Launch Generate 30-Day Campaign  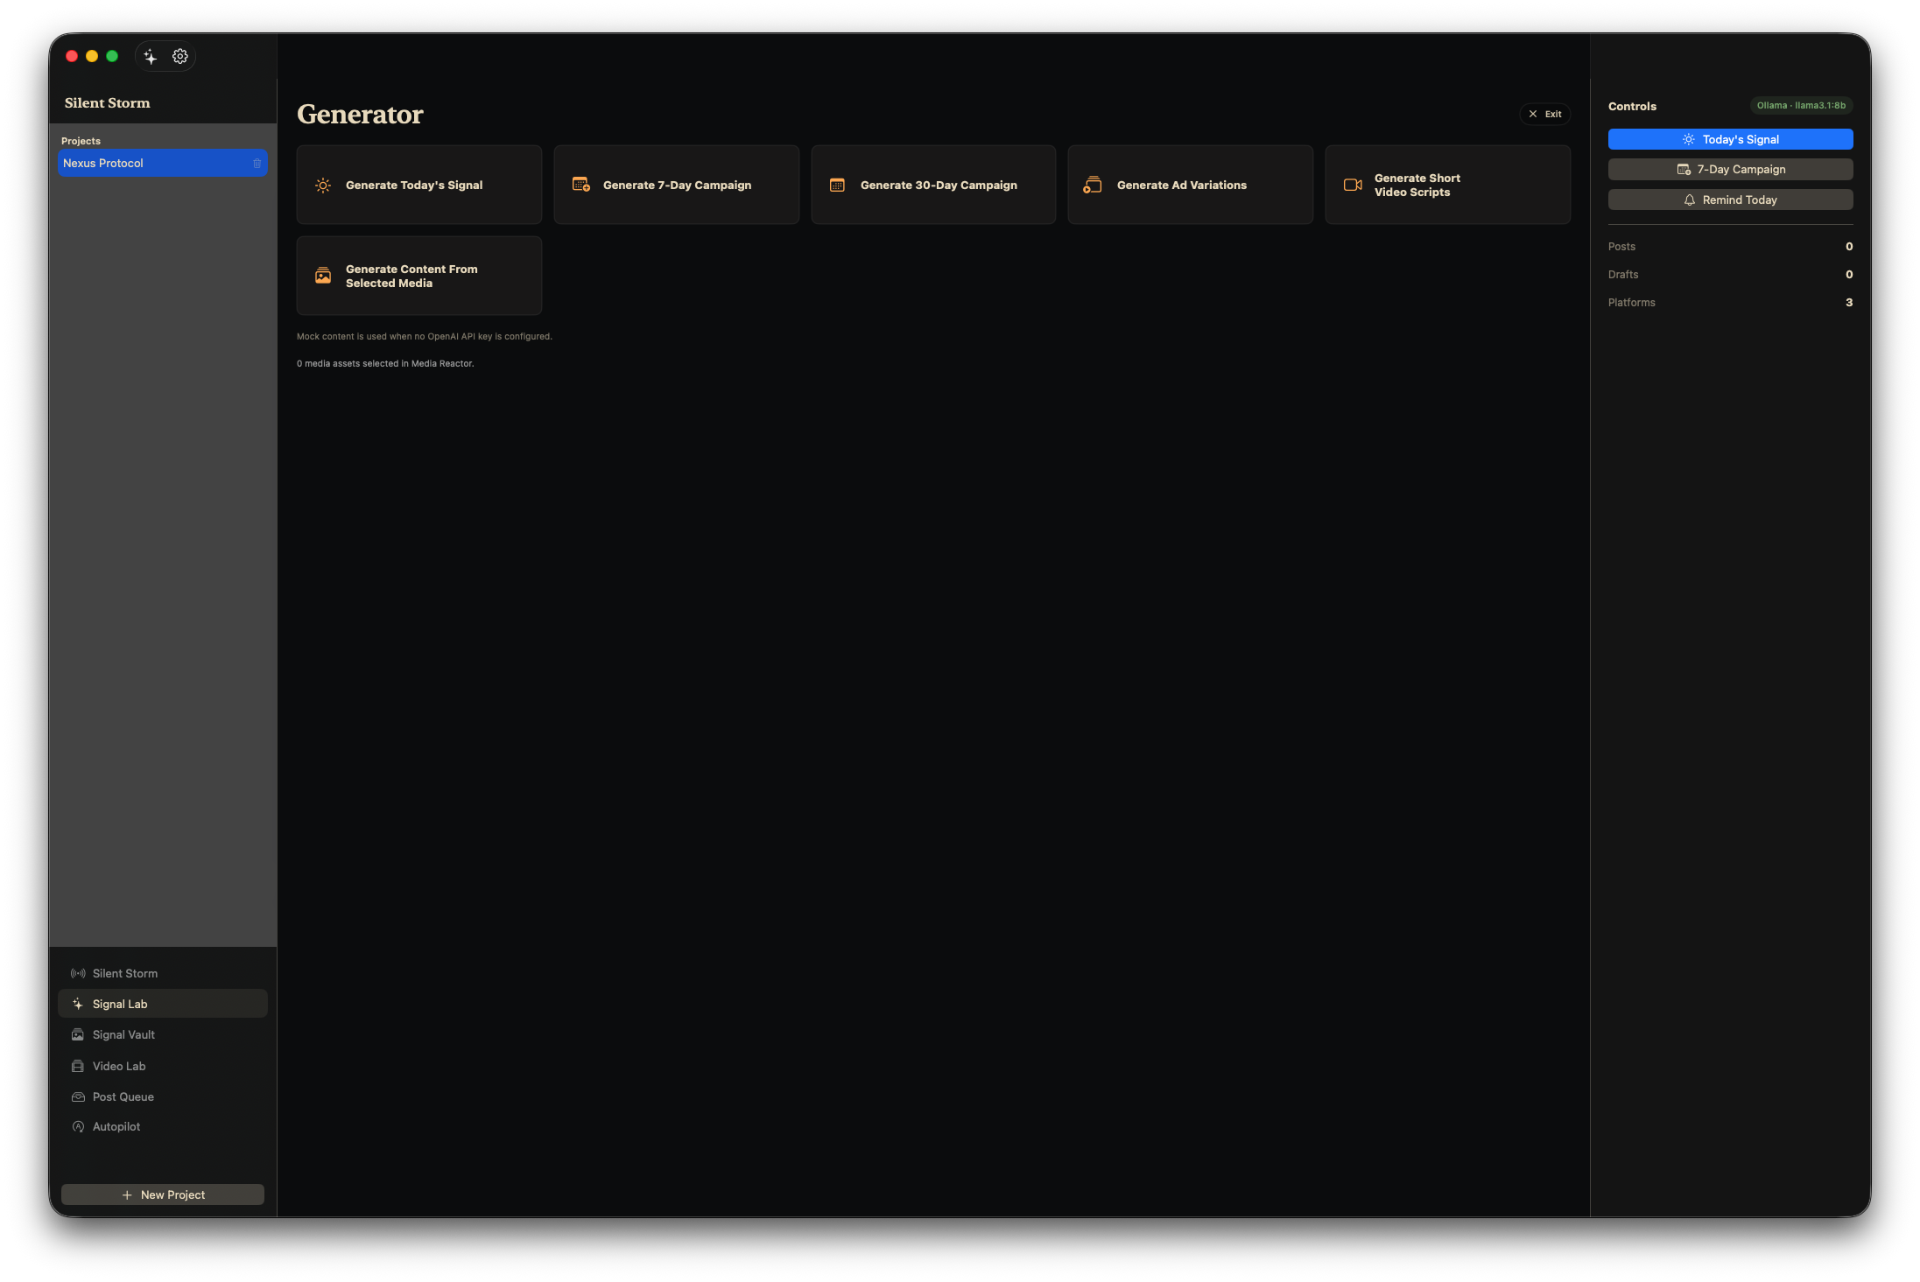[933, 185]
